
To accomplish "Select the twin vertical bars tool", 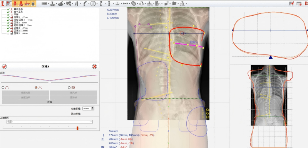I will (77, 3).
